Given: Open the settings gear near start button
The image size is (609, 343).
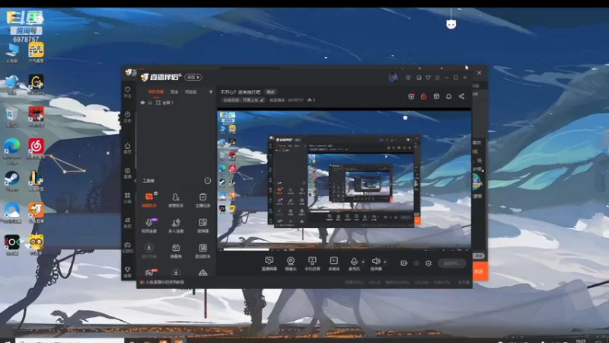Looking at the screenshot, I should click(429, 263).
